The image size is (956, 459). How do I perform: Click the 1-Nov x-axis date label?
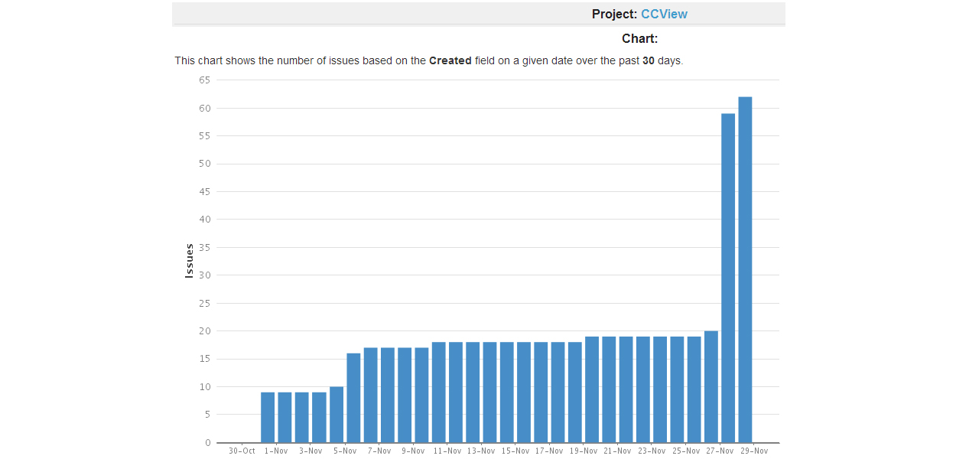coord(276,451)
